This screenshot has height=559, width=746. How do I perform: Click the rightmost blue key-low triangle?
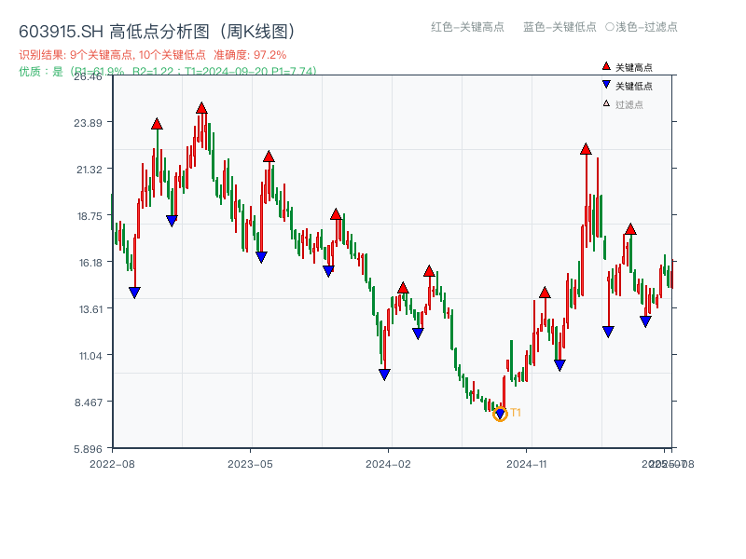point(645,320)
